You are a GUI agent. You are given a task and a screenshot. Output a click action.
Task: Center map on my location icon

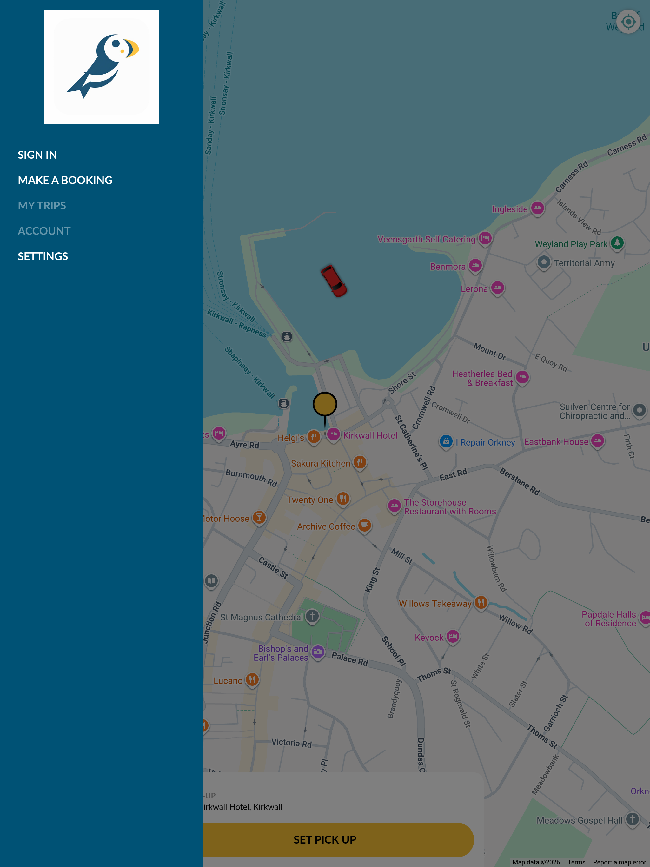pyautogui.click(x=628, y=22)
